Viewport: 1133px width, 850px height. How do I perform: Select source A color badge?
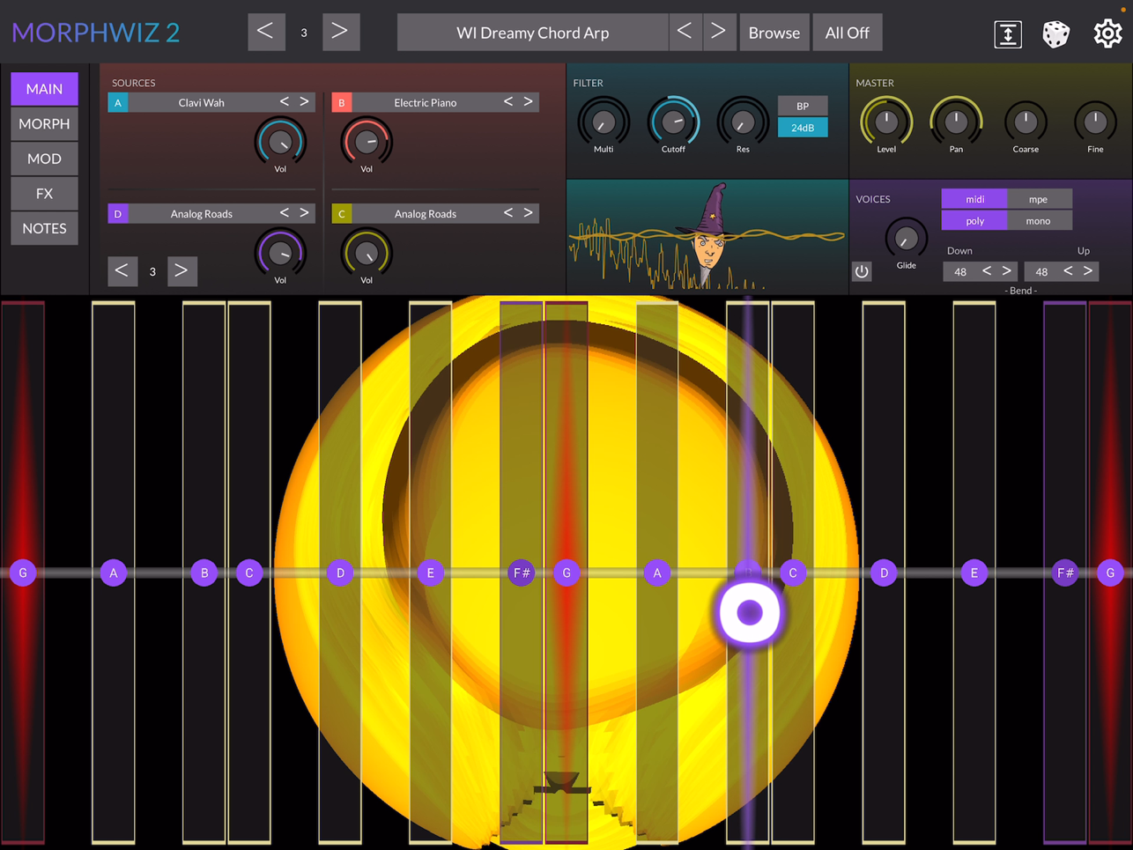pos(117,102)
